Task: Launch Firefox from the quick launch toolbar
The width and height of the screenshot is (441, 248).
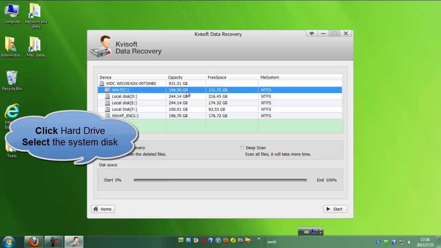Action: [x=226, y=240]
